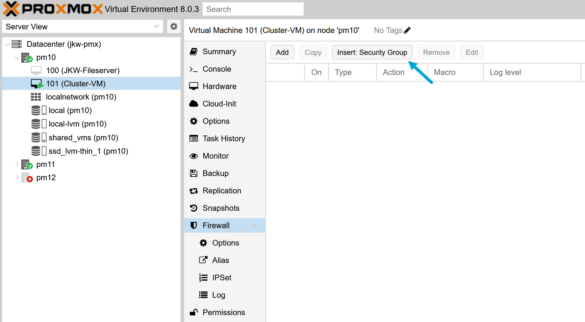Launch the Console for VM 101
This screenshot has width=585, height=322.
[x=217, y=69]
